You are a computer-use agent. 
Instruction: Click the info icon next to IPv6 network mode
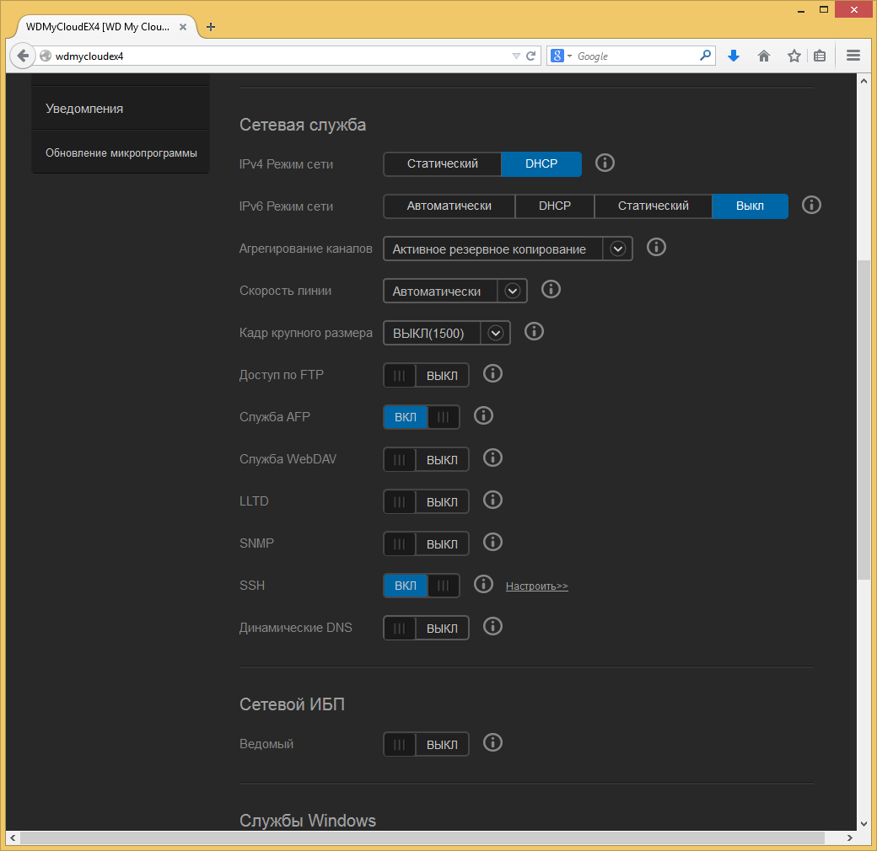point(811,205)
